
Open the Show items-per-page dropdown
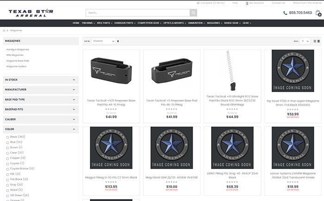[305, 41]
